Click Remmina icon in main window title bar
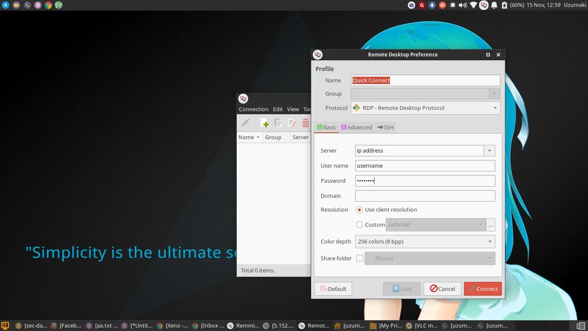588x331 pixels. pos(243,99)
